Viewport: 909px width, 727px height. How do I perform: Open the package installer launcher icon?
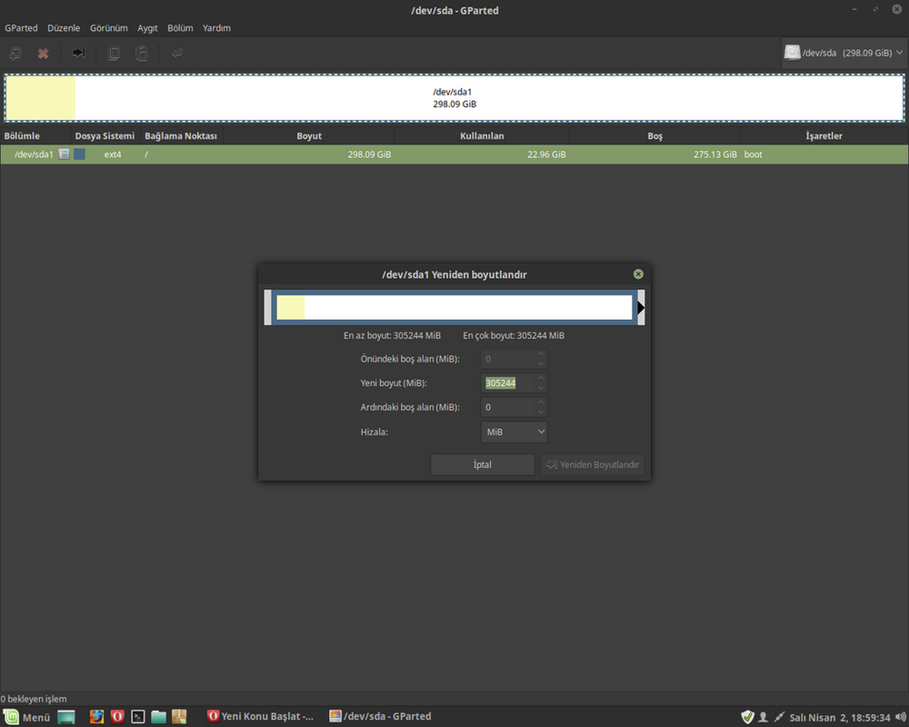[x=179, y=717]
